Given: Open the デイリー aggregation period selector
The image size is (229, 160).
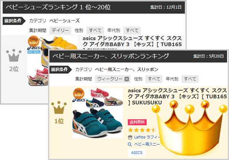Looking at the screenshot, I should [60, 31].
